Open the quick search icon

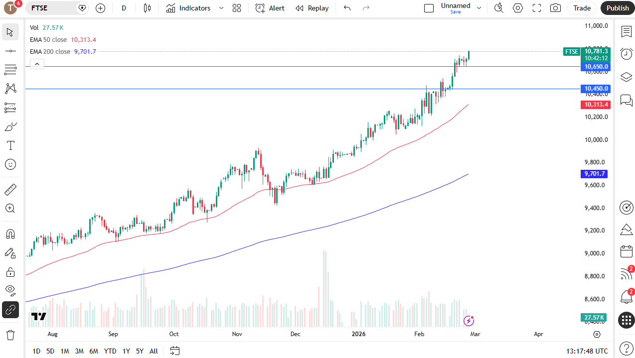[498, 8]
